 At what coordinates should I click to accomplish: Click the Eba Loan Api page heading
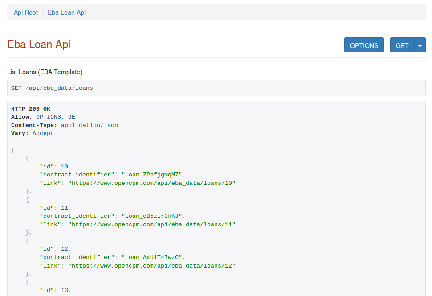39,44
